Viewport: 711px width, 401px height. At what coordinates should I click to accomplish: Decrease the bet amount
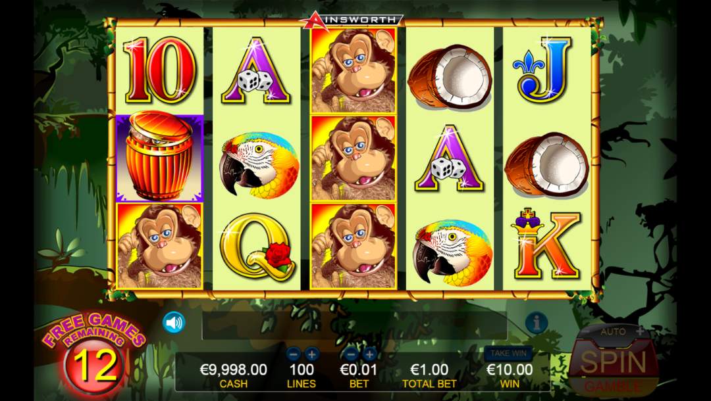[350, 354]
